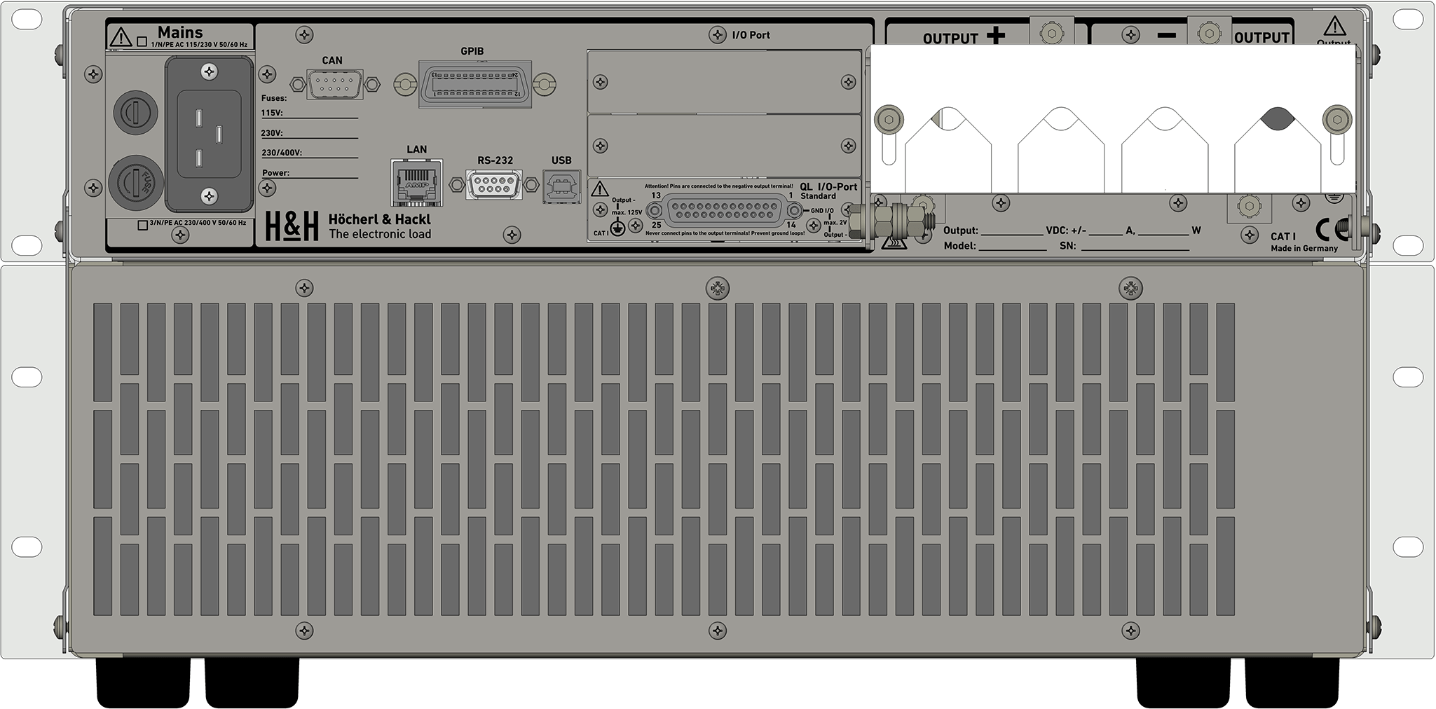Click the RS-232 serial connector
Screen dimensions: 1436x709
[493, 184]
